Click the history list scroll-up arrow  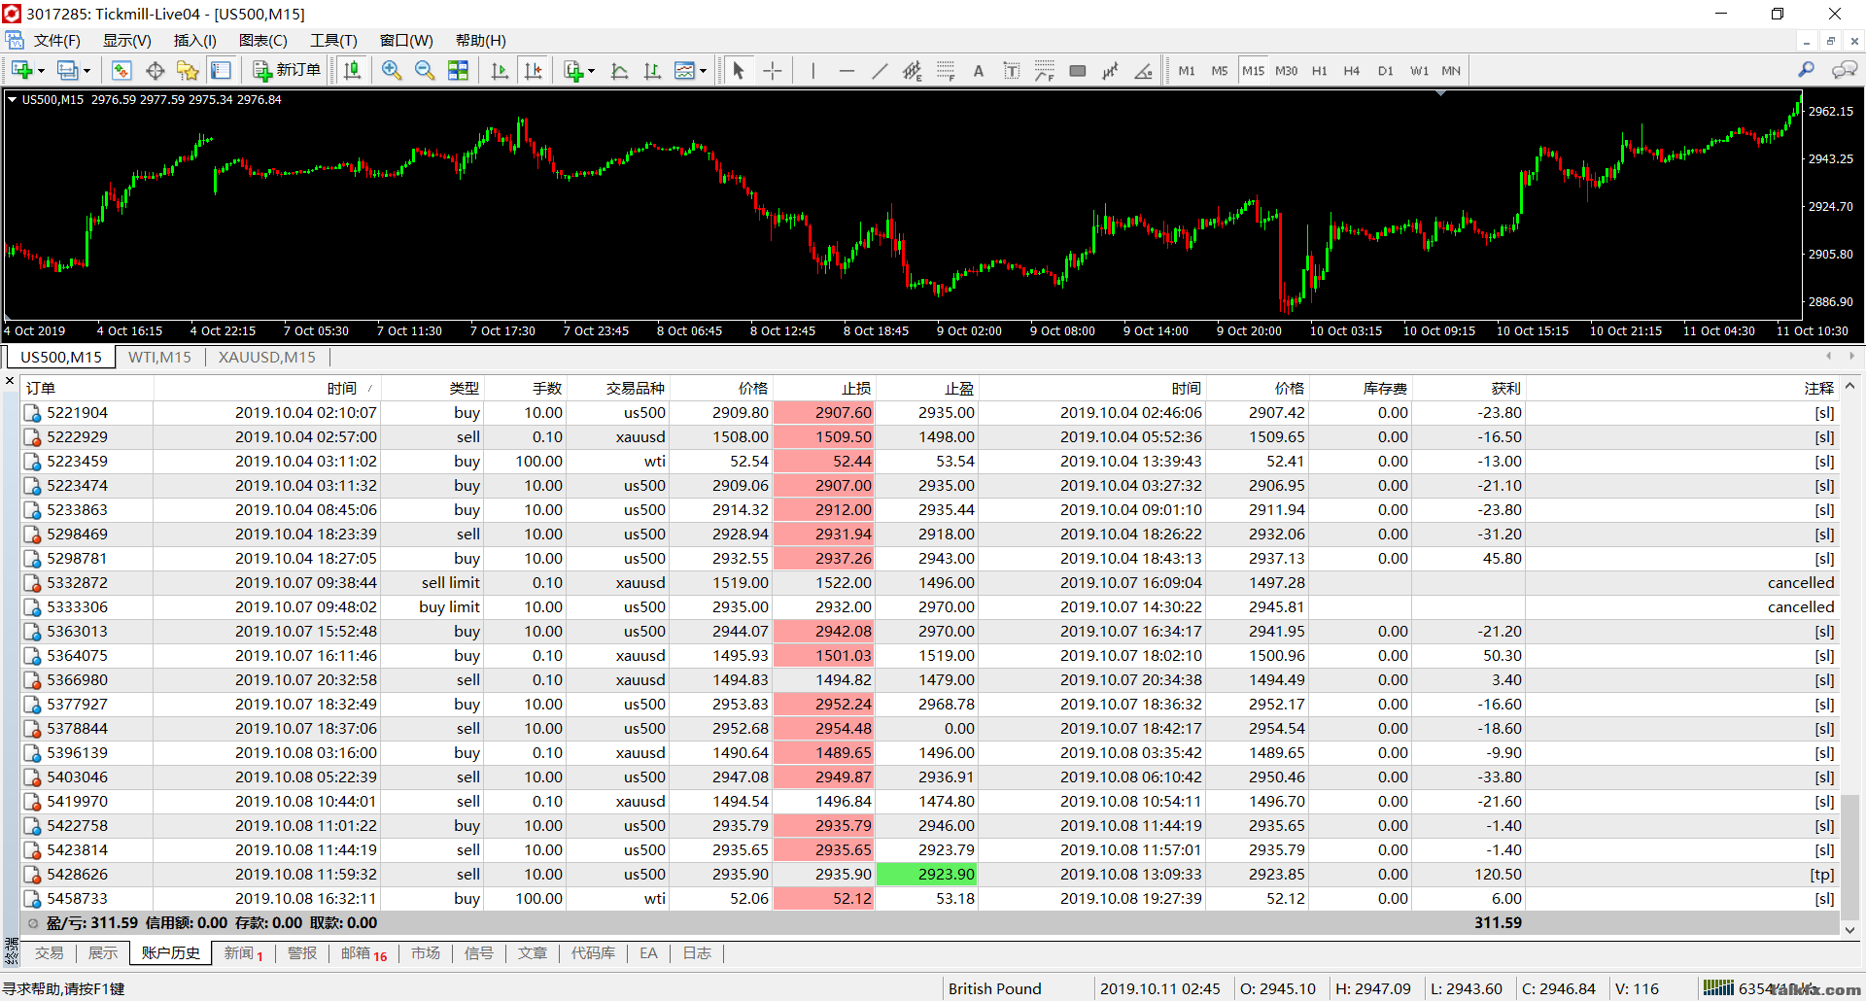pos(1850,386)
